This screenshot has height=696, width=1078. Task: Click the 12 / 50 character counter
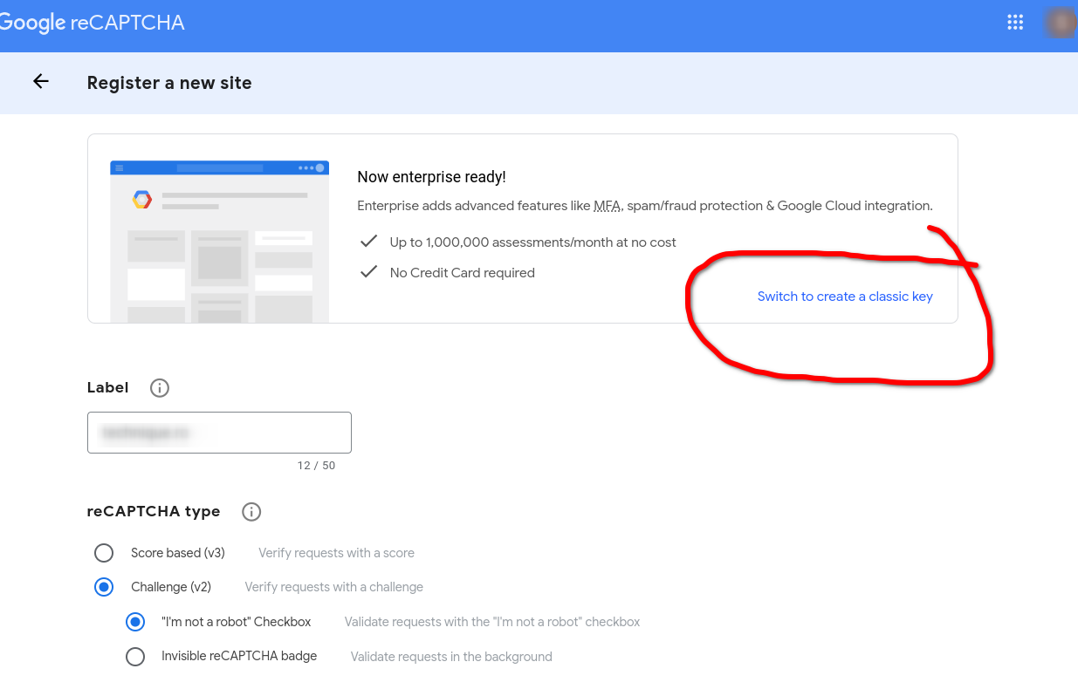316,466
